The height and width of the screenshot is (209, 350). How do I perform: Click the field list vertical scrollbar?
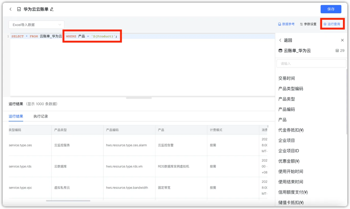click(347, 101)
